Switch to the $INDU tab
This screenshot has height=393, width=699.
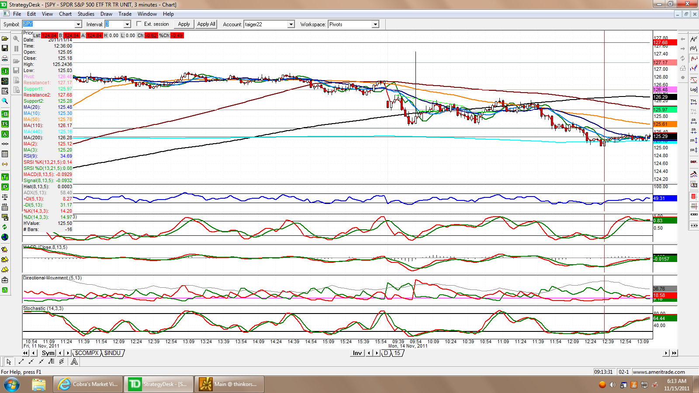(x=112, y=353)
